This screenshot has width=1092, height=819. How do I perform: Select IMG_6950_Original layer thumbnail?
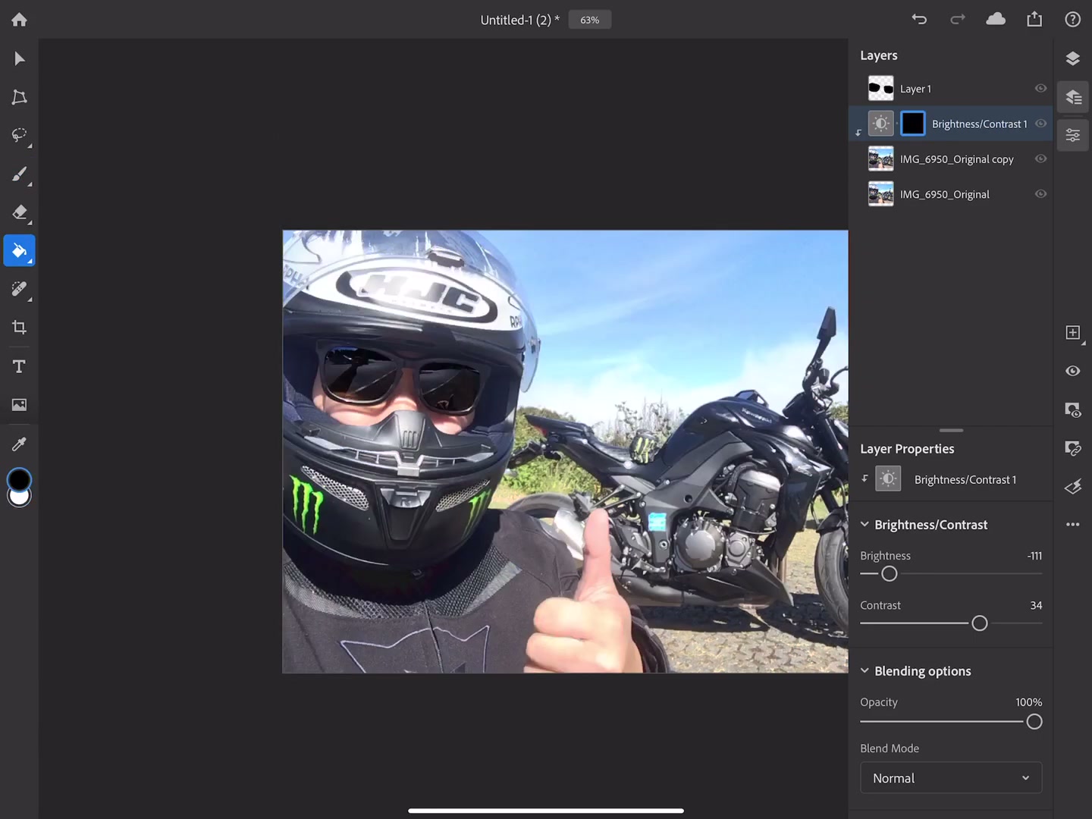[880, 194]
